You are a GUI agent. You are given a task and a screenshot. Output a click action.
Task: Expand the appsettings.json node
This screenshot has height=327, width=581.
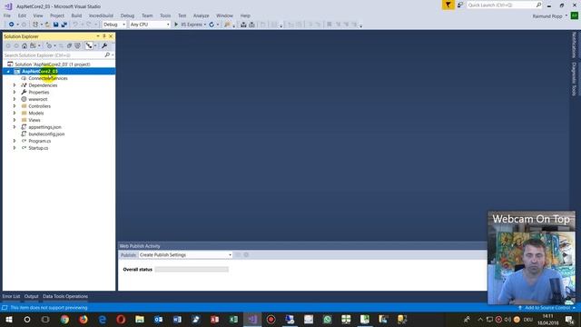(15, 127)
